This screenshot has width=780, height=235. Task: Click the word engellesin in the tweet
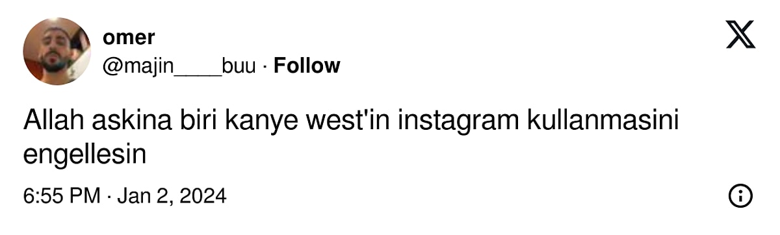[x=83, y=156]
